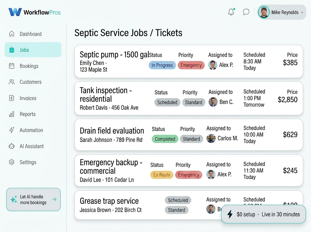This screenshot has height=232, width=311.
Task: Click the $245 price
Action: pyautogui.click(x=290, y=171)
